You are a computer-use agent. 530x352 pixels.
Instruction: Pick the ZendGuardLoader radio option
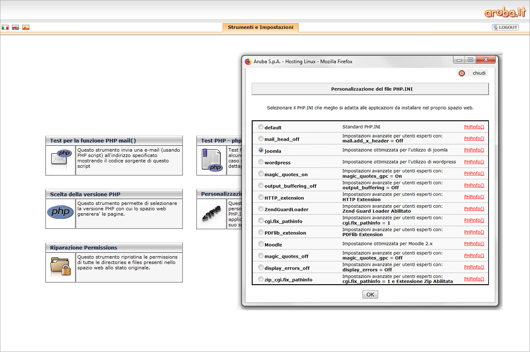click(x=261, y=209)
